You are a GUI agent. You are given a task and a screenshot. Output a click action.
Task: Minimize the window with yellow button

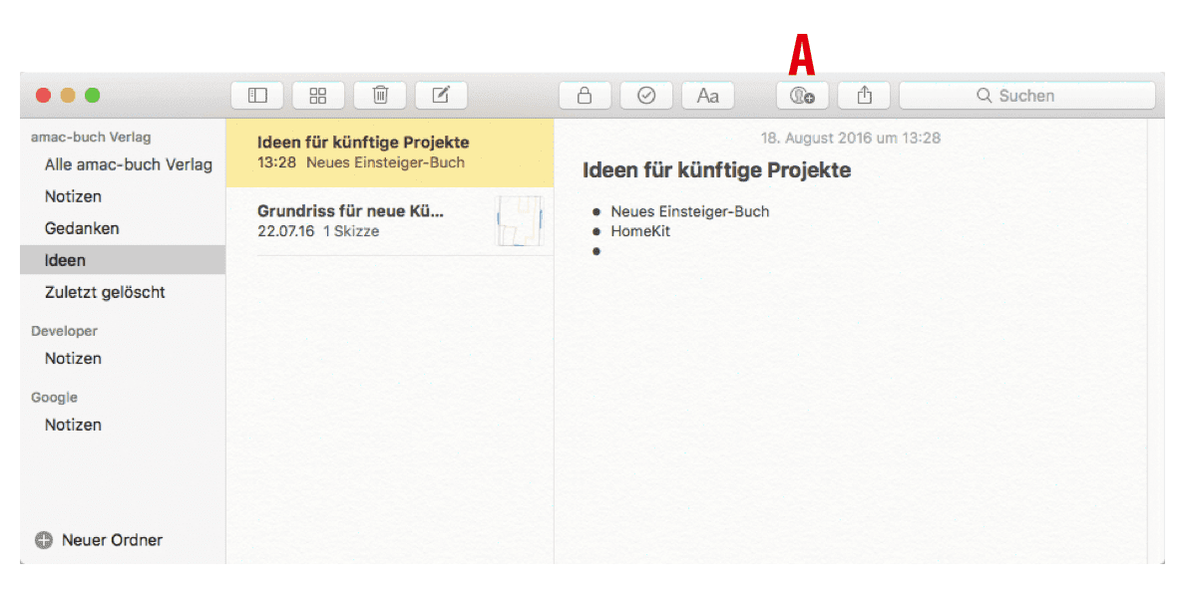(68, 96)
